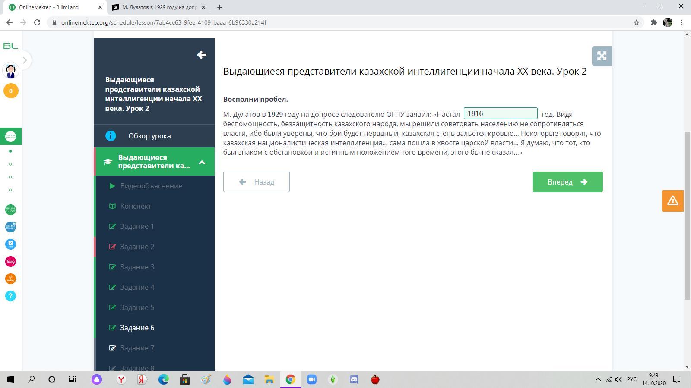Viewport: 691px width, 388px height.
Task: Reload the current page
Action: click(x=37, y=22)
